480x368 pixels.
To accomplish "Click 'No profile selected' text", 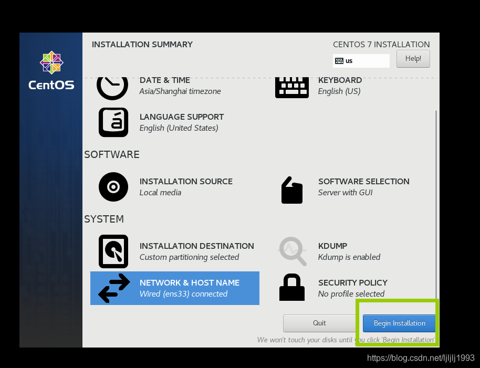I will pyautogui.click(x=351, y=294).
